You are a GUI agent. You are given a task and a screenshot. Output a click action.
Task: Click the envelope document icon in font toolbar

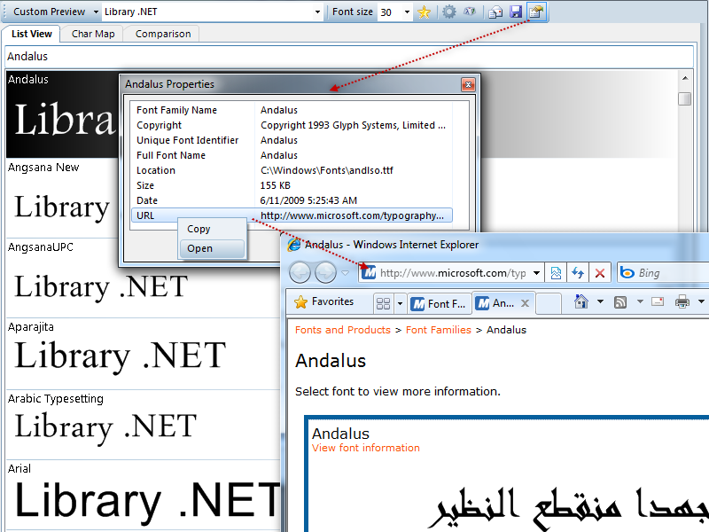pyautogui.click(x=495, y=12)
